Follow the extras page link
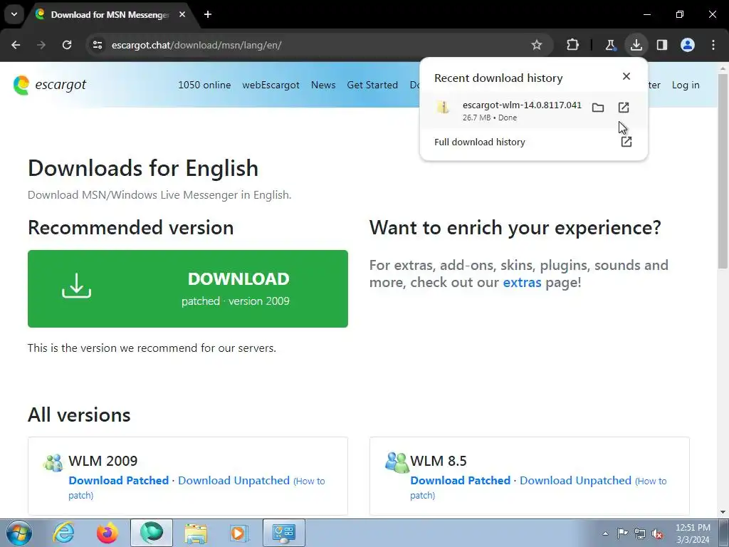This screenshot has width=729, height=547. click(x=522, y=282)
